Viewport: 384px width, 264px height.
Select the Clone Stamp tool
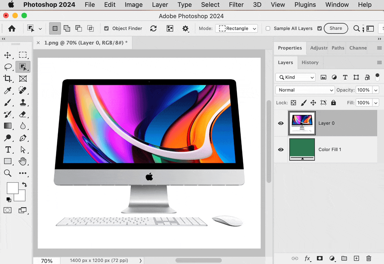pos(23,102)
